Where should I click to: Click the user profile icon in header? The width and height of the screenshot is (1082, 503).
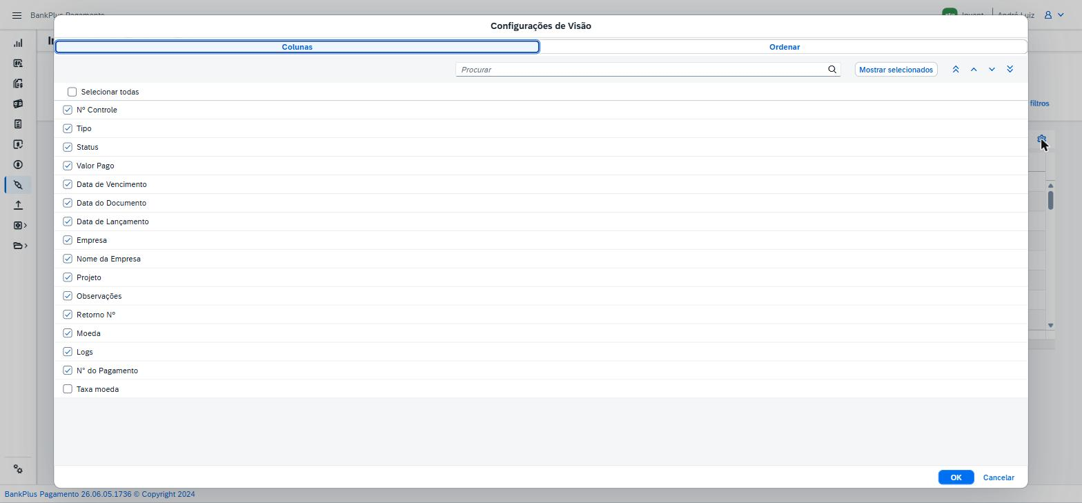click(1047, 14)
